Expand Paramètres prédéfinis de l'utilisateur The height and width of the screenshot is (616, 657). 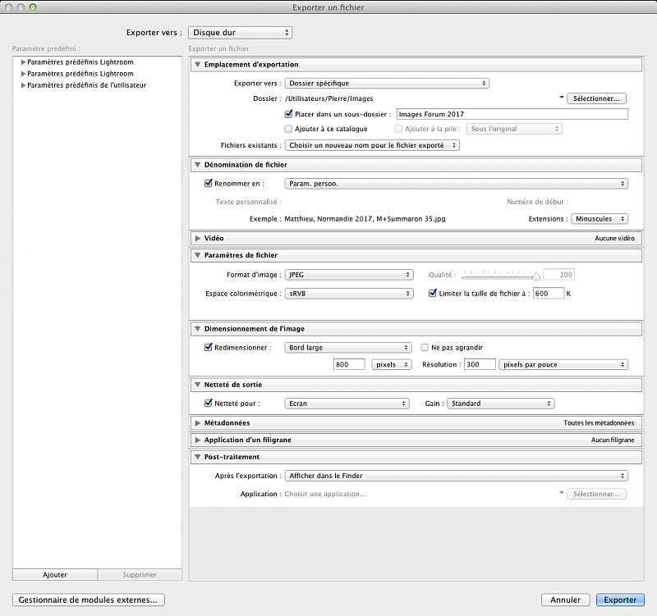point(24,85)
